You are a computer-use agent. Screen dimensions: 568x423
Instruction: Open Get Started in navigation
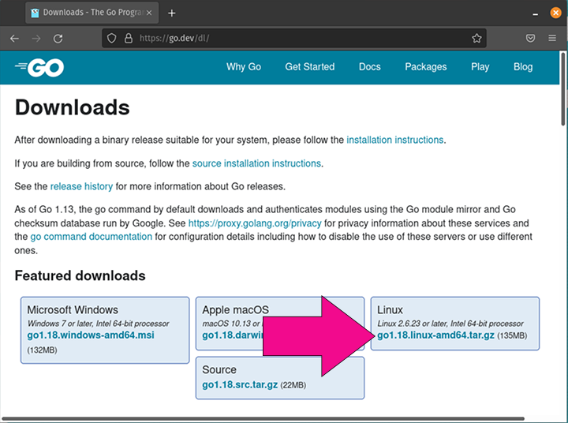310,67
